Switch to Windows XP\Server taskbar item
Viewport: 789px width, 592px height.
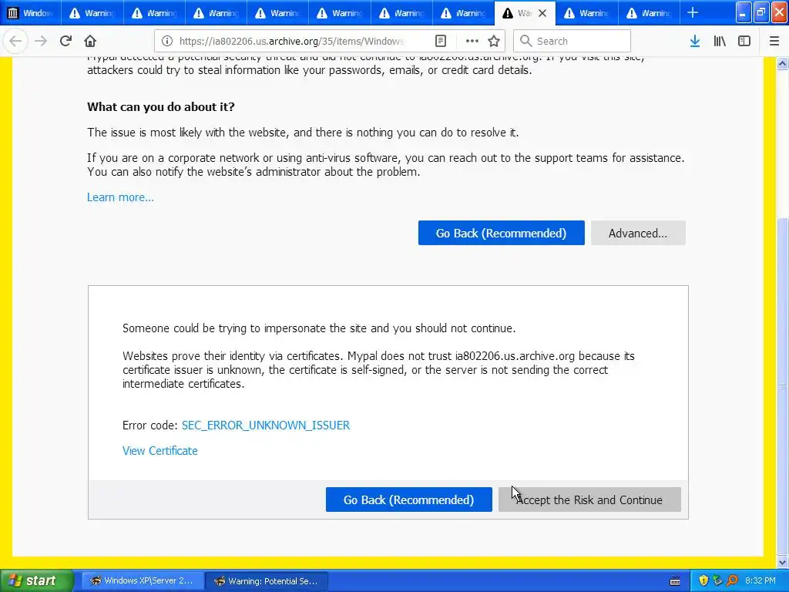143,580
